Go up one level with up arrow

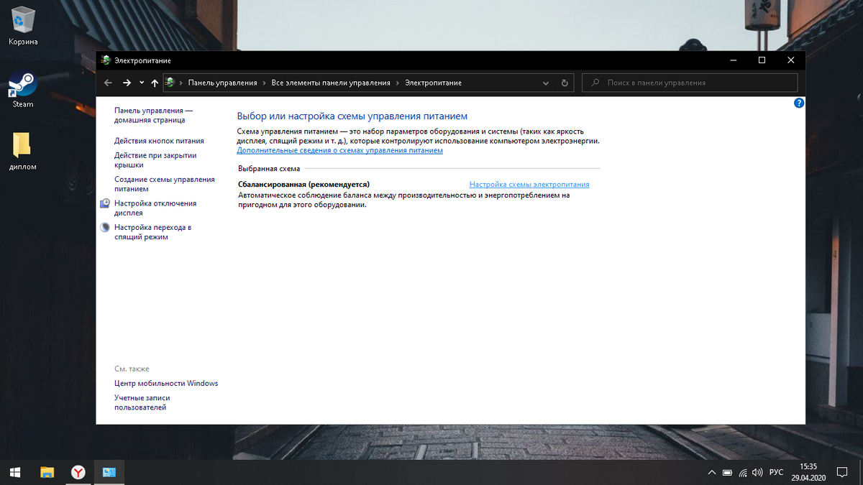(x=155, y=83)
